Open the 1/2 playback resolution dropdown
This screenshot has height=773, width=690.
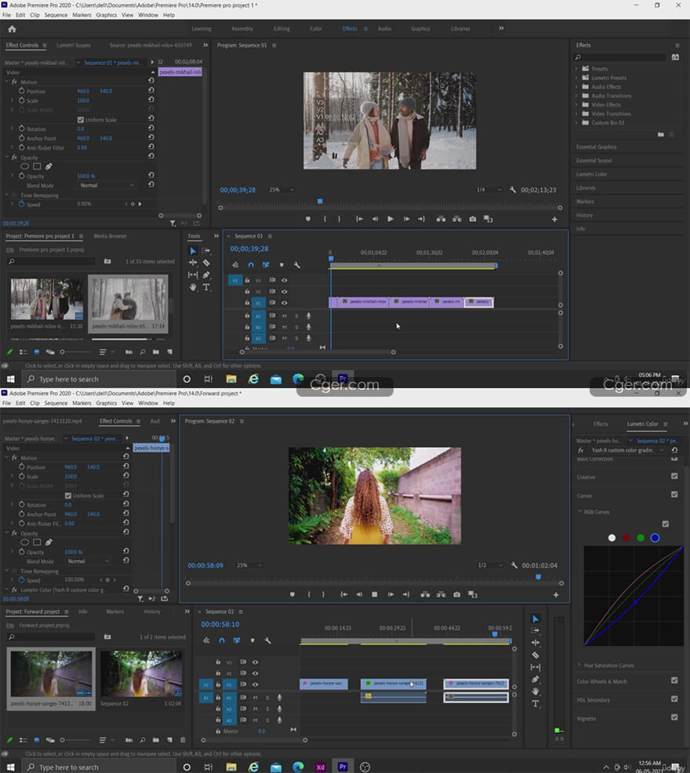[x=490, y=565]
